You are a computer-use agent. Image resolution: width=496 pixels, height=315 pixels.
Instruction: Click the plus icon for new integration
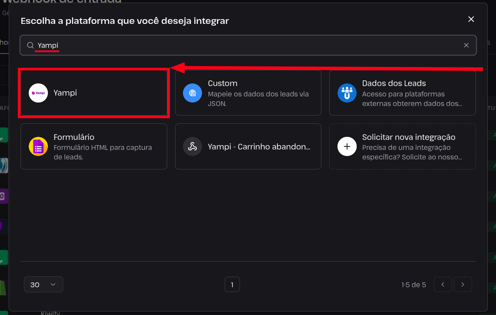[347, 146]
